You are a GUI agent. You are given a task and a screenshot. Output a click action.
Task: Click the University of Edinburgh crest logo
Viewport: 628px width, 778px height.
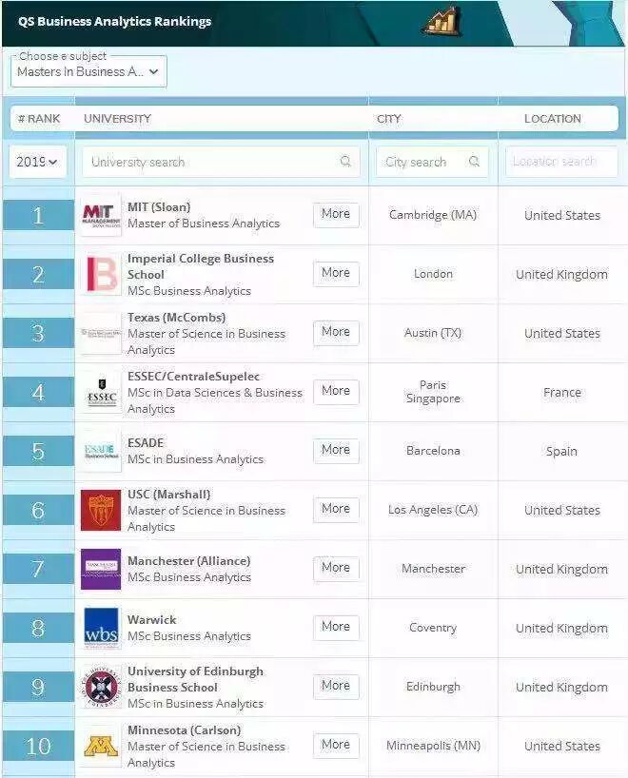pyautogui.click(x=101, y=688)
